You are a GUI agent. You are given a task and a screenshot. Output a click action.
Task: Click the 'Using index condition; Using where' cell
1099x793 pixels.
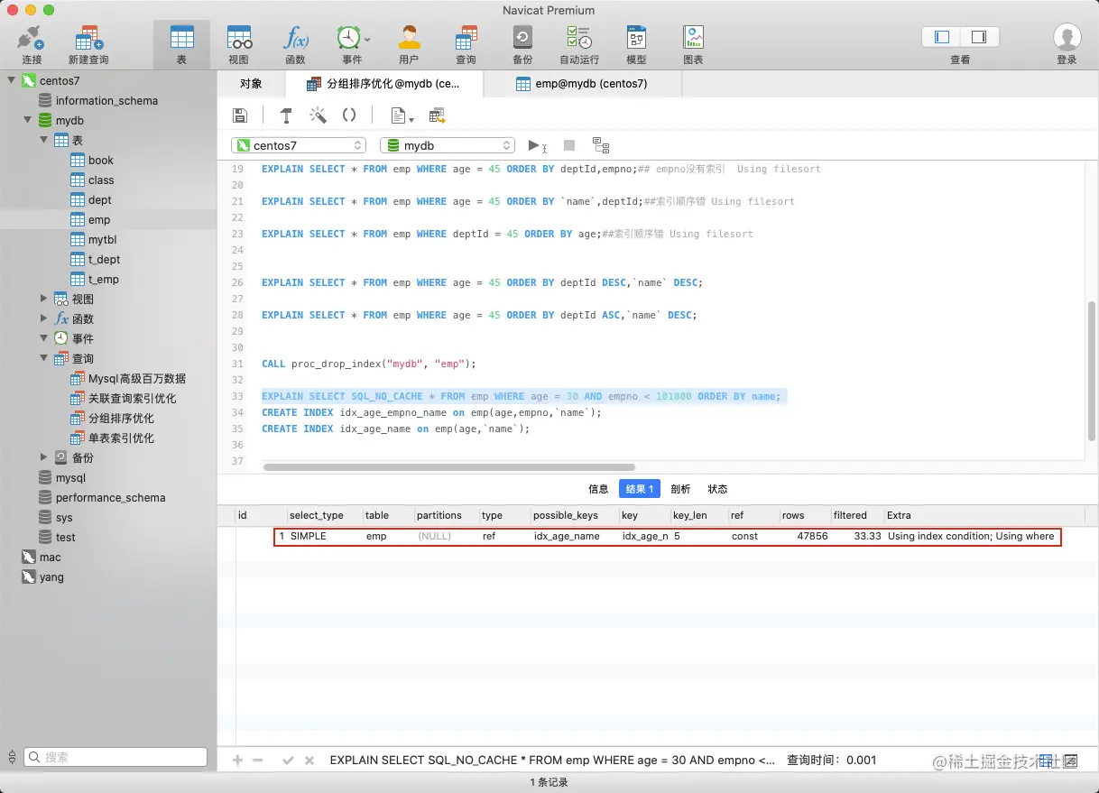pos(971,536)
